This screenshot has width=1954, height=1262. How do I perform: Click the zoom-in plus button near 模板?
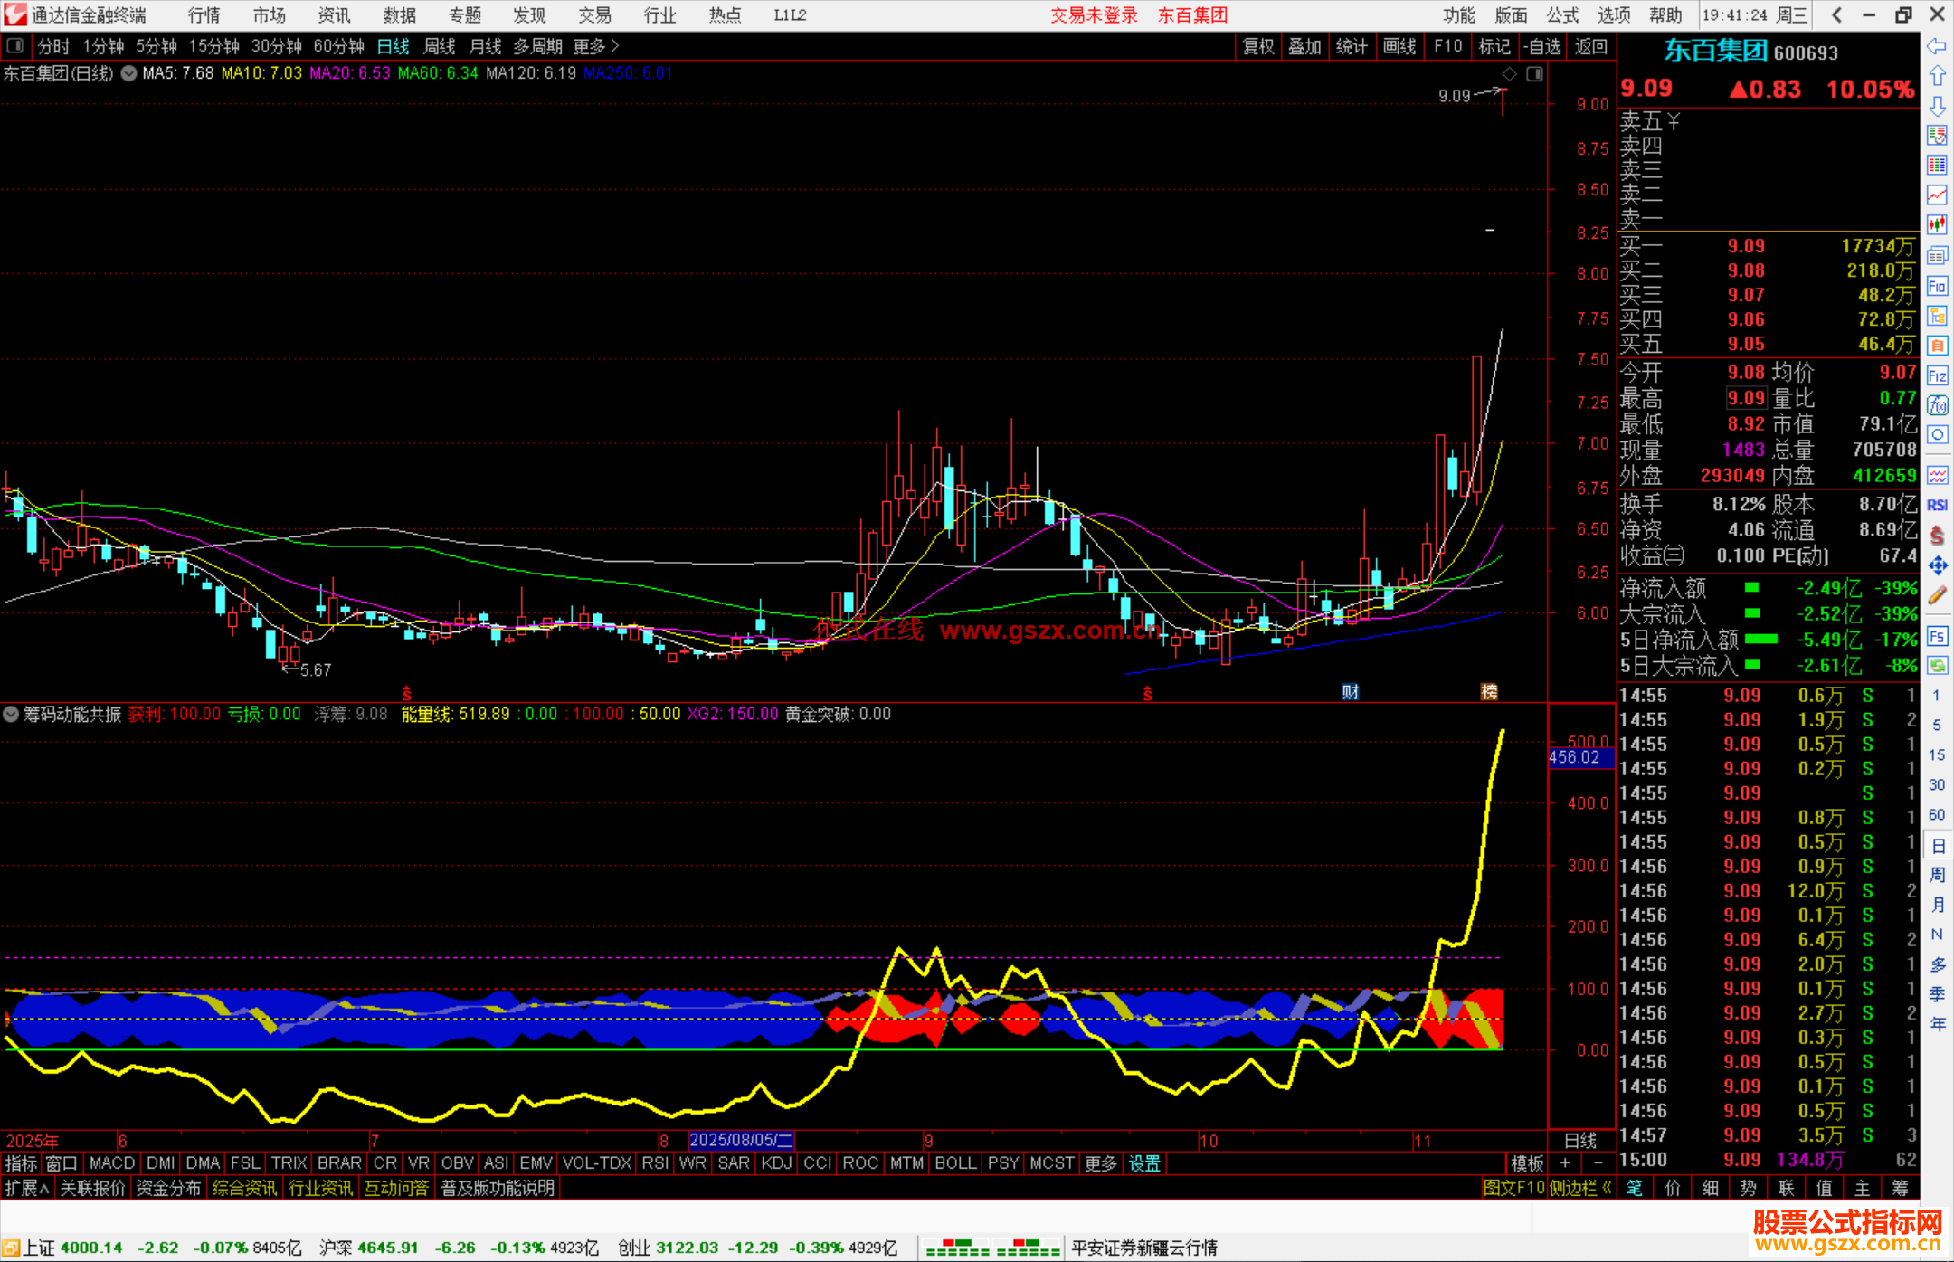point(1565,1162)
